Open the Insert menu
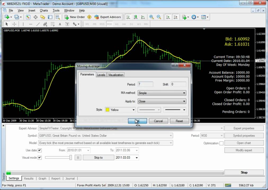 (x=32, y=11)
